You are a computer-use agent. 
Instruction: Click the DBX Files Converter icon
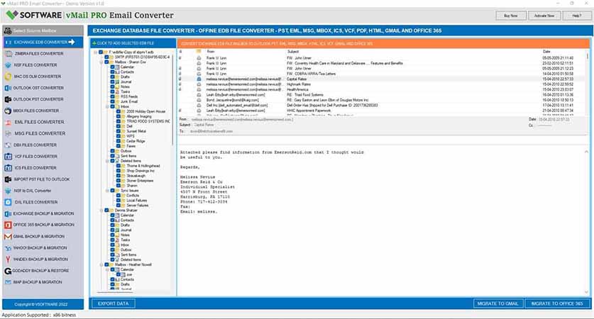8,145
